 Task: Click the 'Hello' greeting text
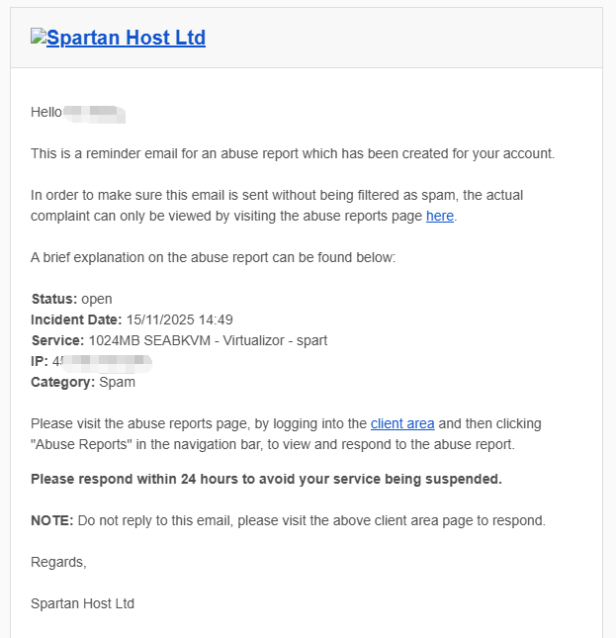click(46, 112)
